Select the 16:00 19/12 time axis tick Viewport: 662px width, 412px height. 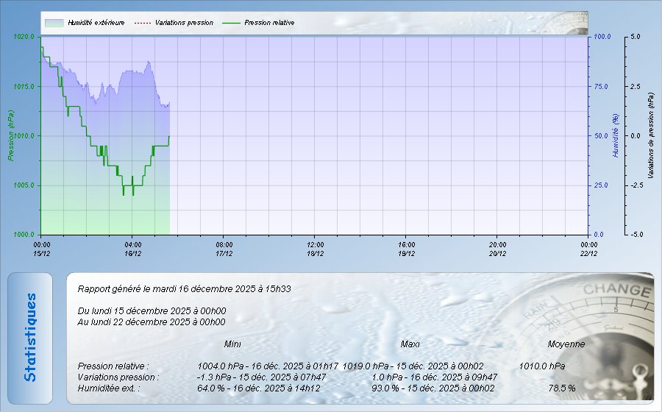click(406, 249)
